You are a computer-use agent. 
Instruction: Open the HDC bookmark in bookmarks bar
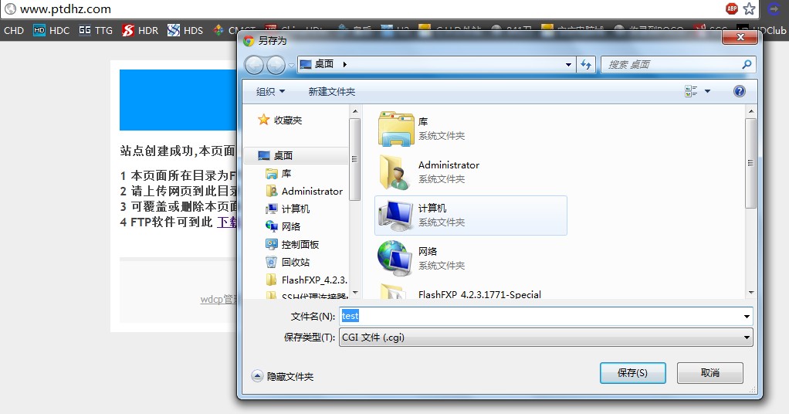pyautogui.click(x=51, y=31)
